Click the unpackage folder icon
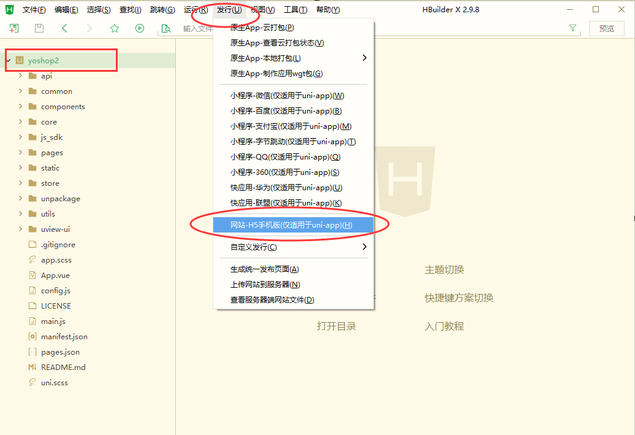Screen dimensions: 635x435 click(x=33, y=198)
